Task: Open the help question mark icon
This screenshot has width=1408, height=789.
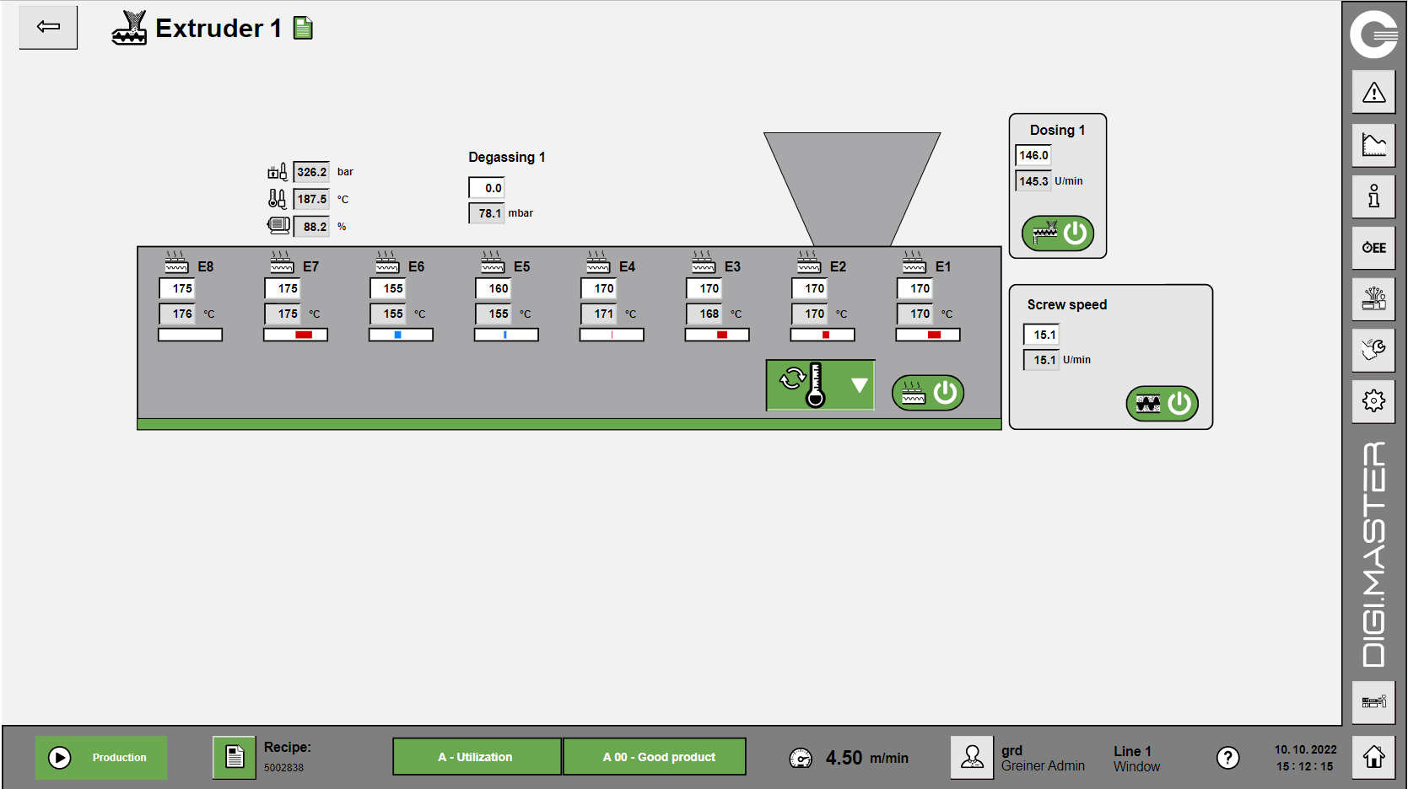Action: [x=1227, y=758]
